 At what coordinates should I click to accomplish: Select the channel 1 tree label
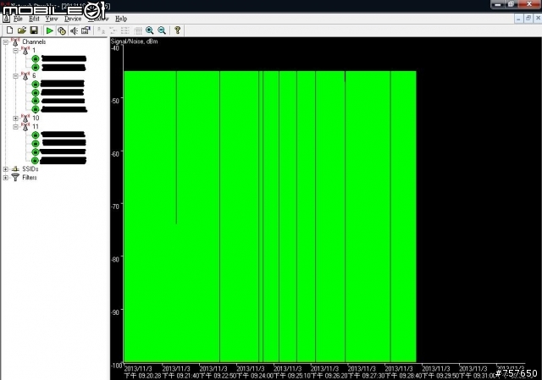point(34,51)
